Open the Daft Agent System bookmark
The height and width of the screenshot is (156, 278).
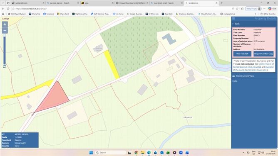[17, 14]
